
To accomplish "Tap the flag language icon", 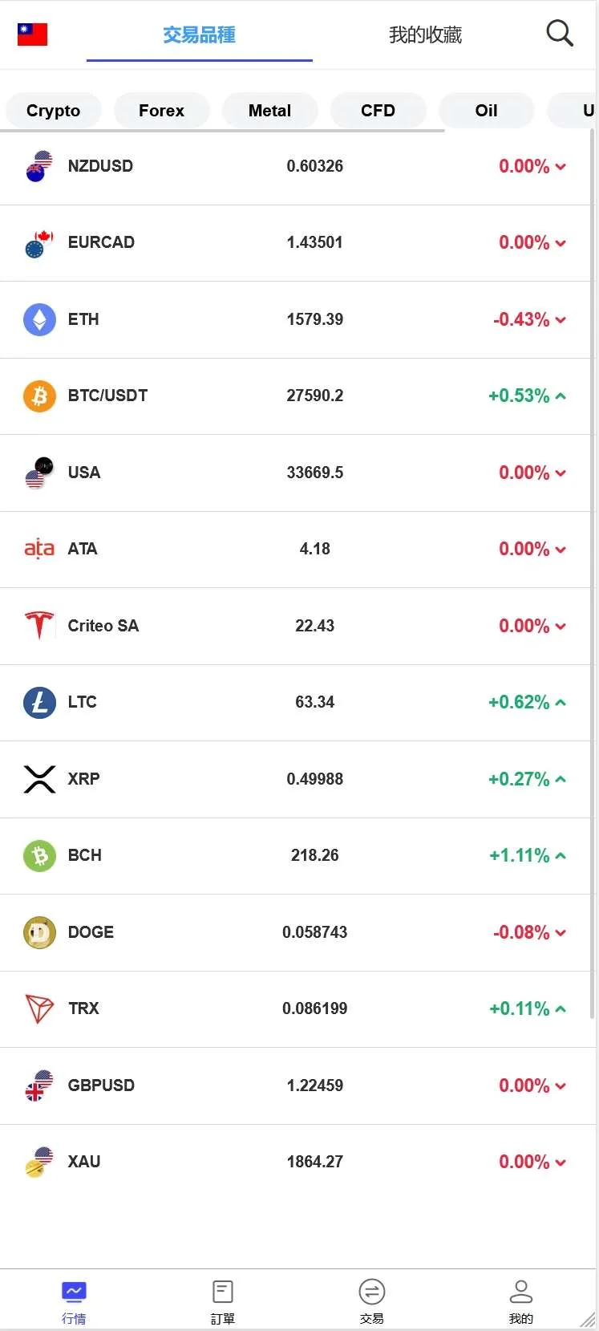I will click(32, 34).
